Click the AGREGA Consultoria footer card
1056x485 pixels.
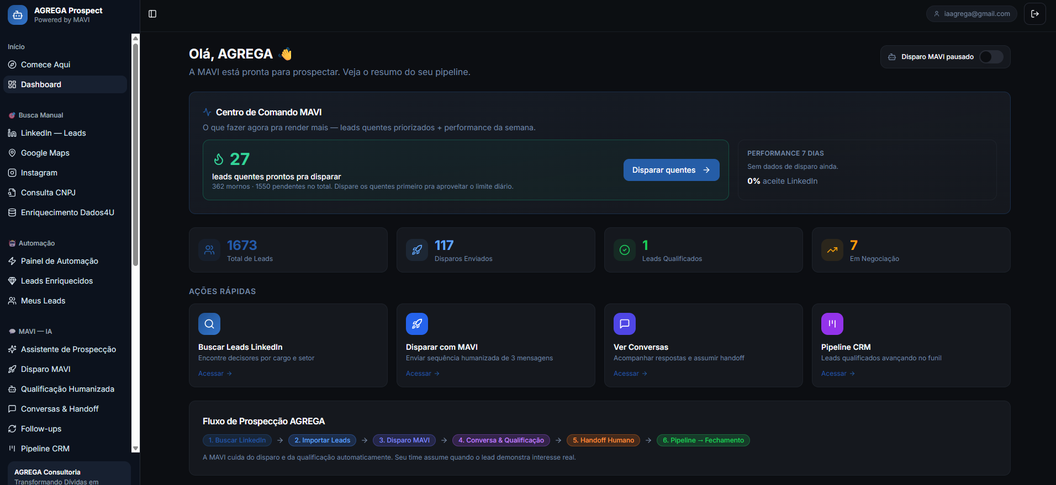pos(69,473)
